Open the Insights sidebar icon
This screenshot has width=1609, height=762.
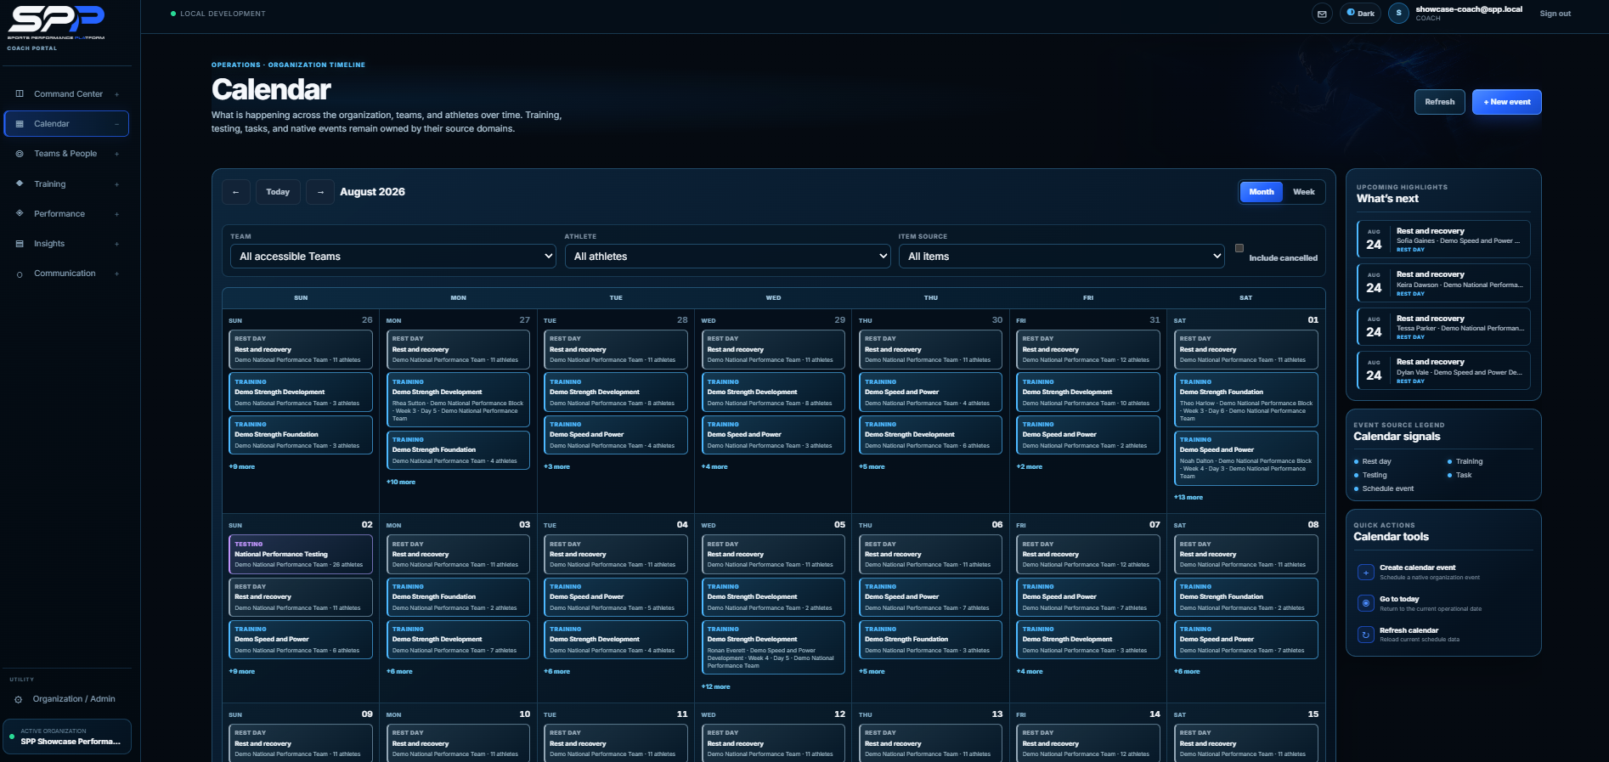click(x=20, y=244)
